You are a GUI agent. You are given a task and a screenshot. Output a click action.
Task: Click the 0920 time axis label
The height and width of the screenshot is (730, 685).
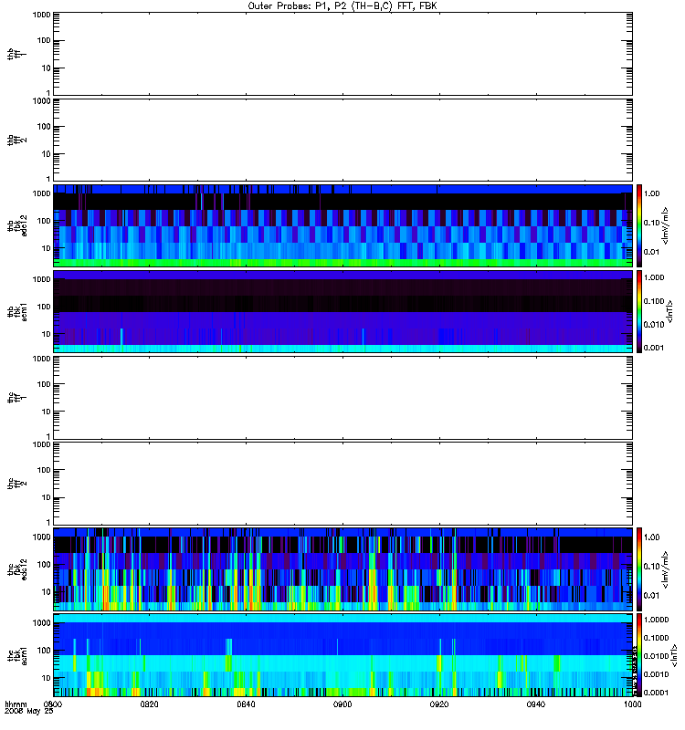point(439,704)
